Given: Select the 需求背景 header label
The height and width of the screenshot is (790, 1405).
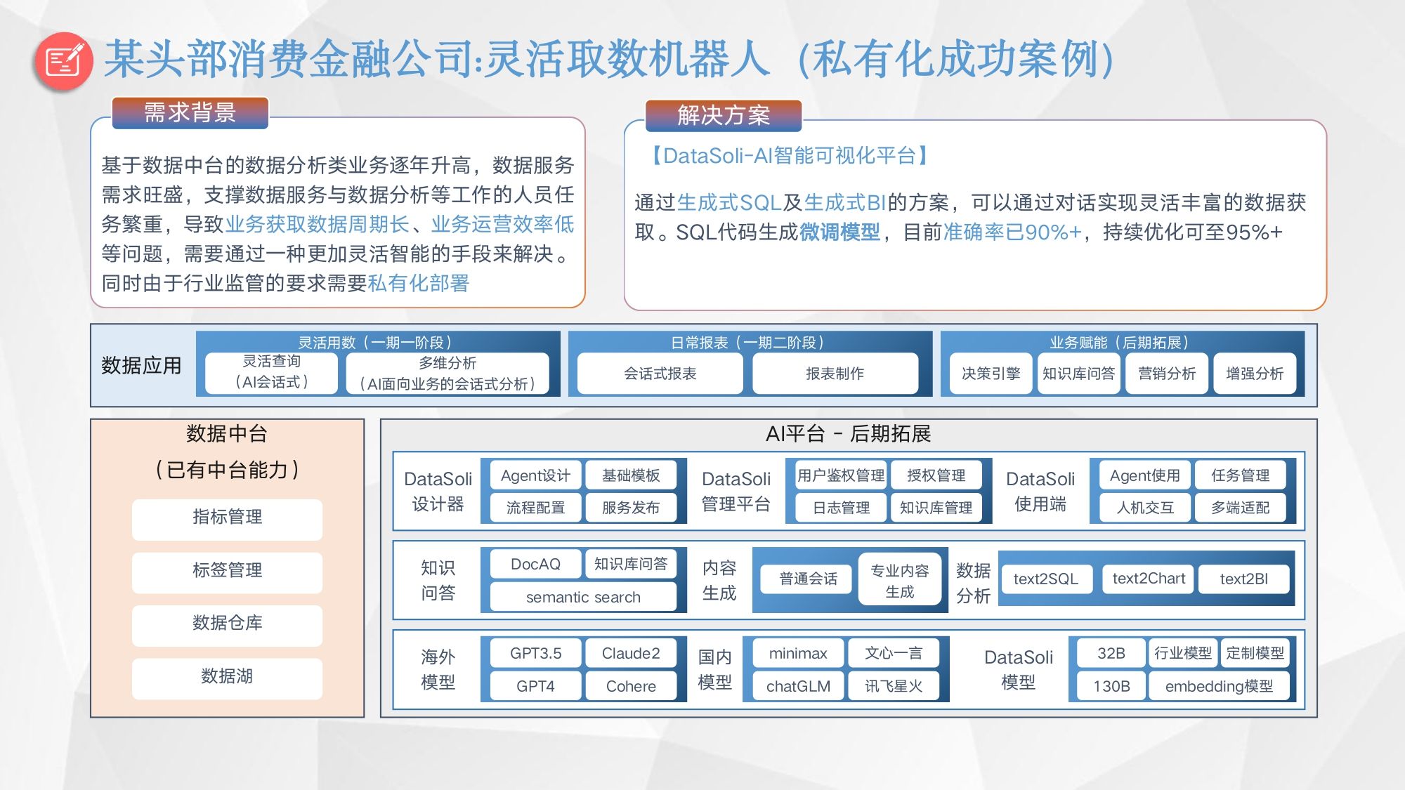Looking at the screenshot, I should [190, 112].
